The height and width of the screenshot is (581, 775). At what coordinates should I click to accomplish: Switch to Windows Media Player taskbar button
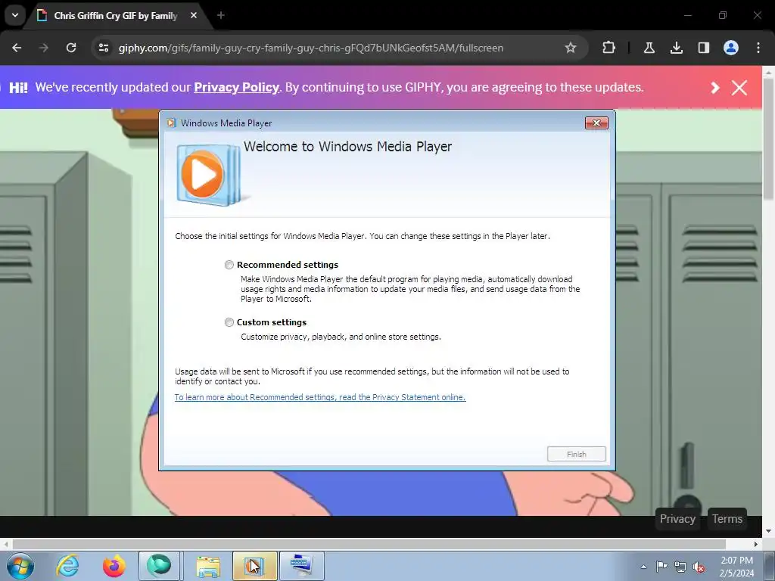[x=254, y=566]
